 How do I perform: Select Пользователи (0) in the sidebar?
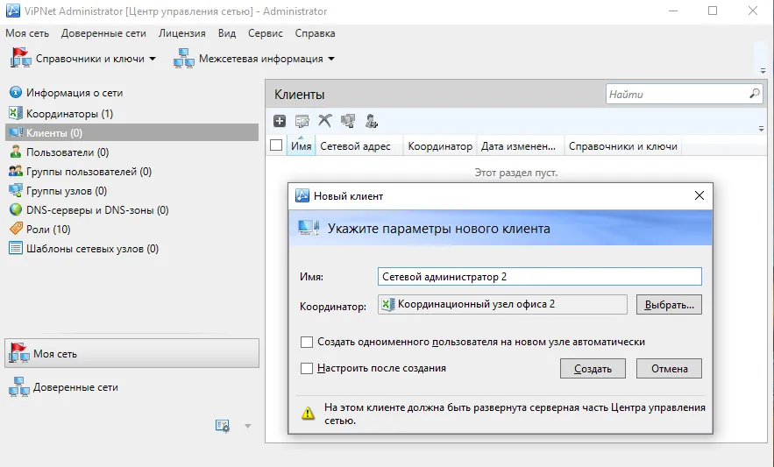coord(131,152)
